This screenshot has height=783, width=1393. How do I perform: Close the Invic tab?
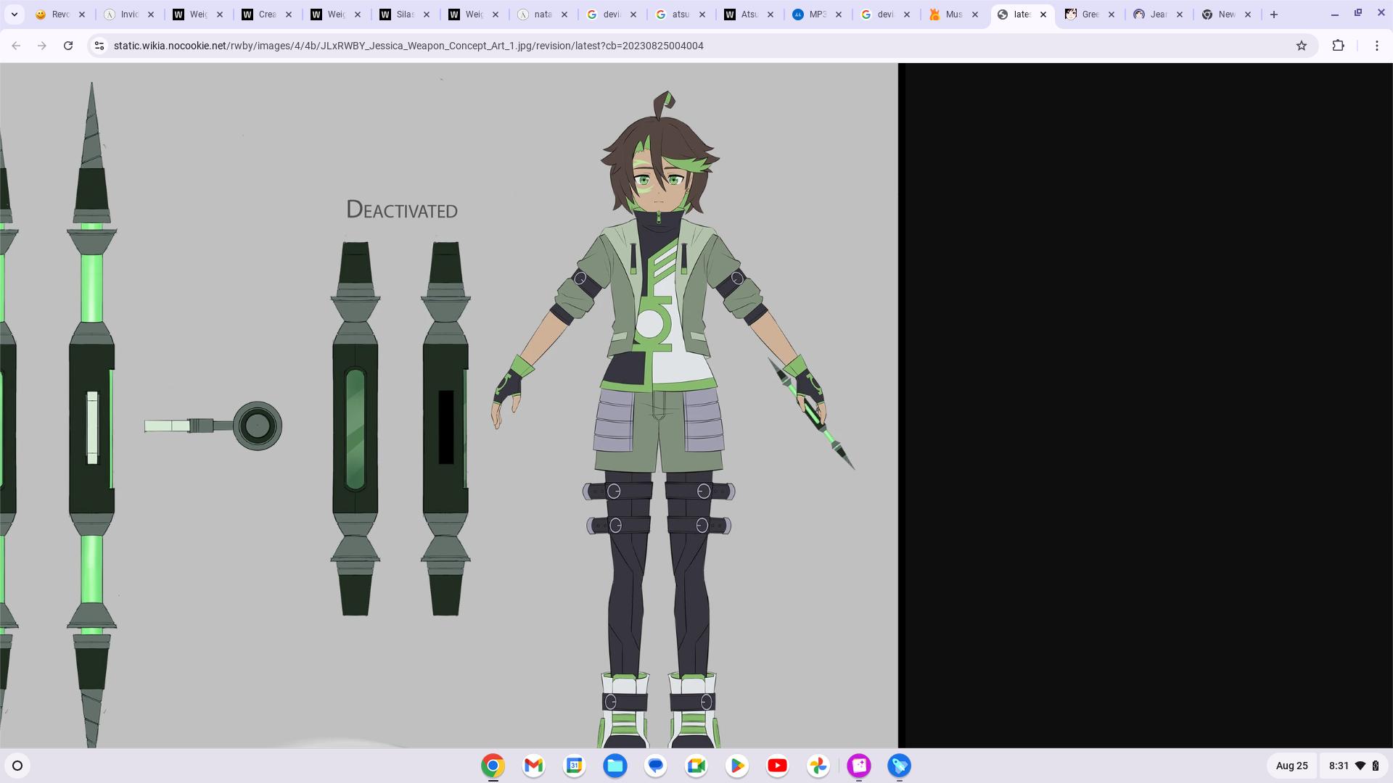151,14
